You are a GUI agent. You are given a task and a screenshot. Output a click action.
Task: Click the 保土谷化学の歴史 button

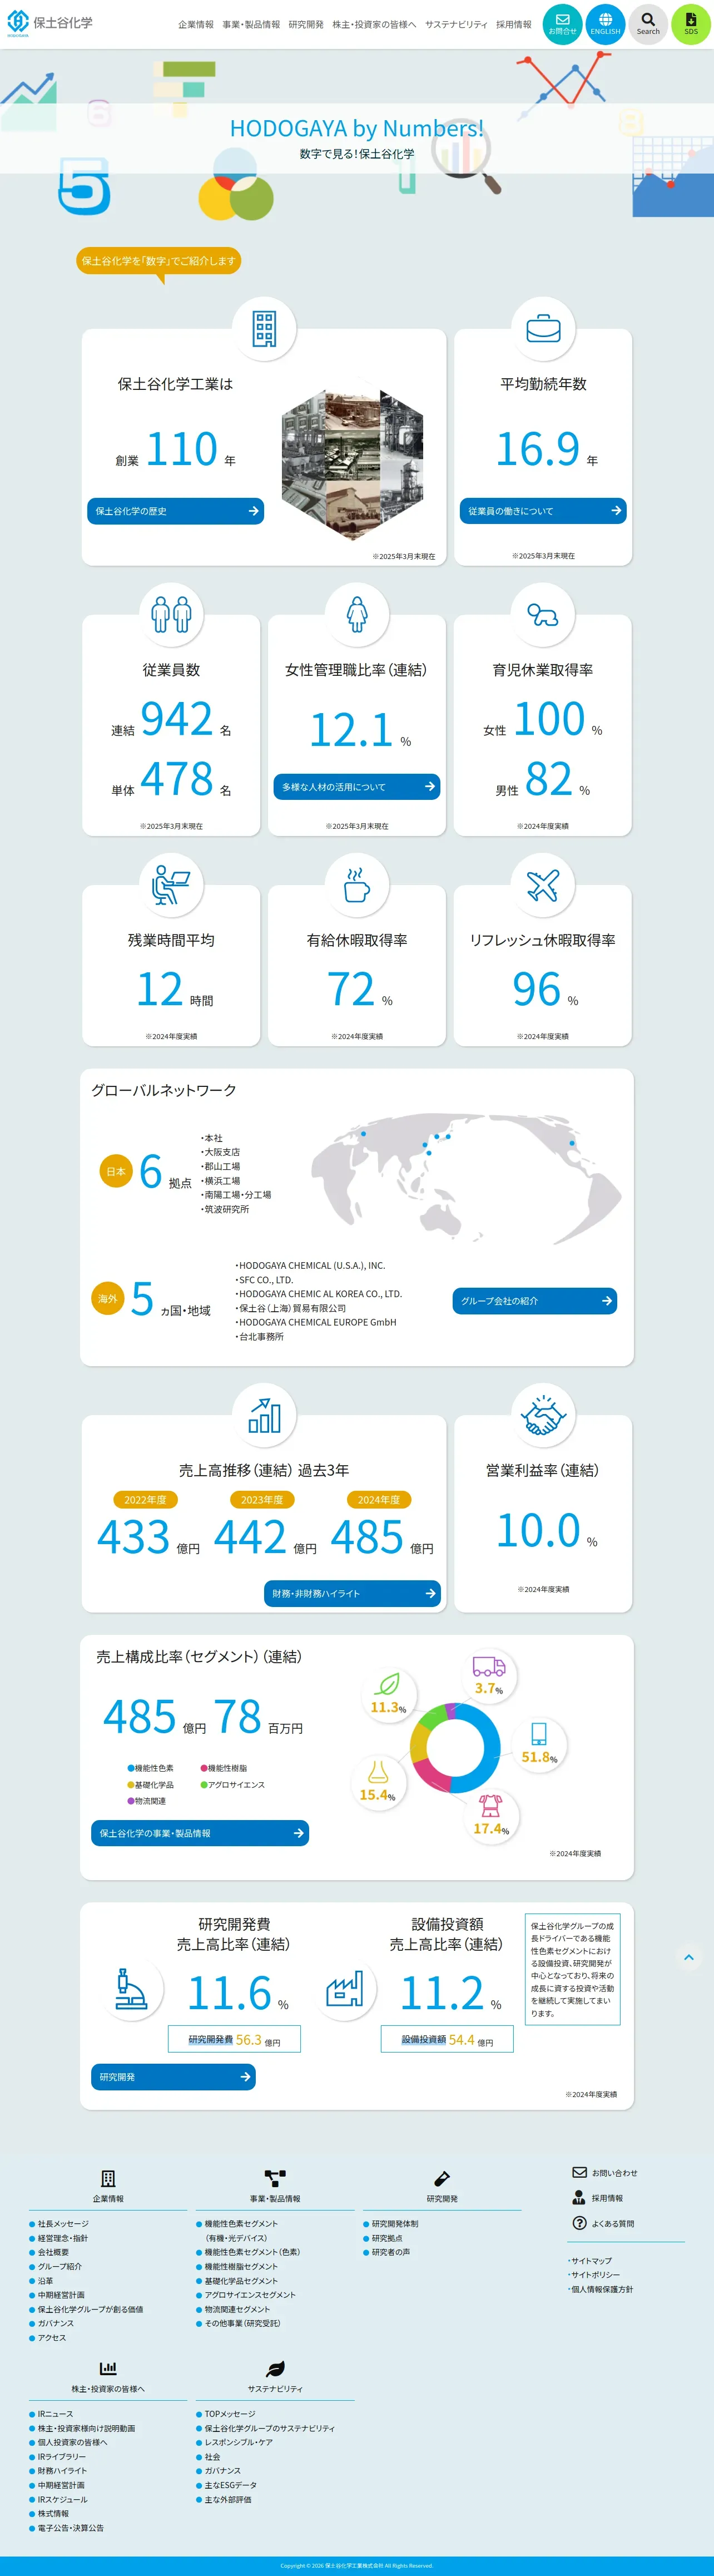pos(176,511)
